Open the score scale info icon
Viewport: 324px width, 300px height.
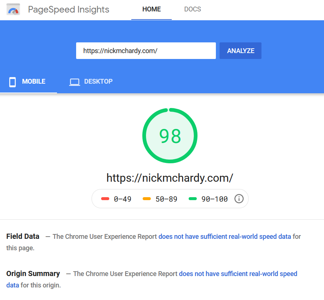point(239,199)
